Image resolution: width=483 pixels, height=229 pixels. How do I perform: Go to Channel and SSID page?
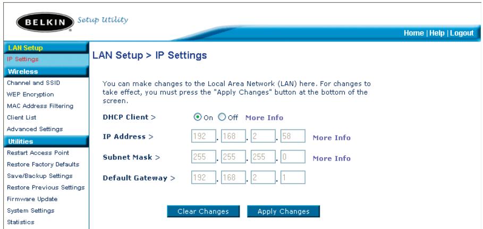click(33, 83)
